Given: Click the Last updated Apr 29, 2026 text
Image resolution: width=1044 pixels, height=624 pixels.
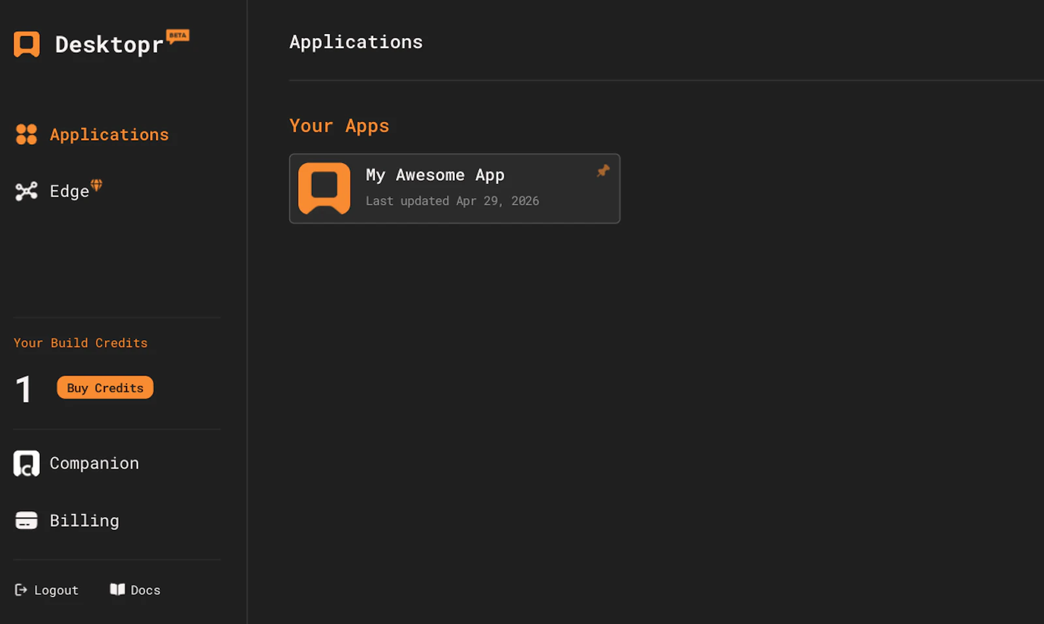Looking at the screenshot, I should (x=452, y=201).
